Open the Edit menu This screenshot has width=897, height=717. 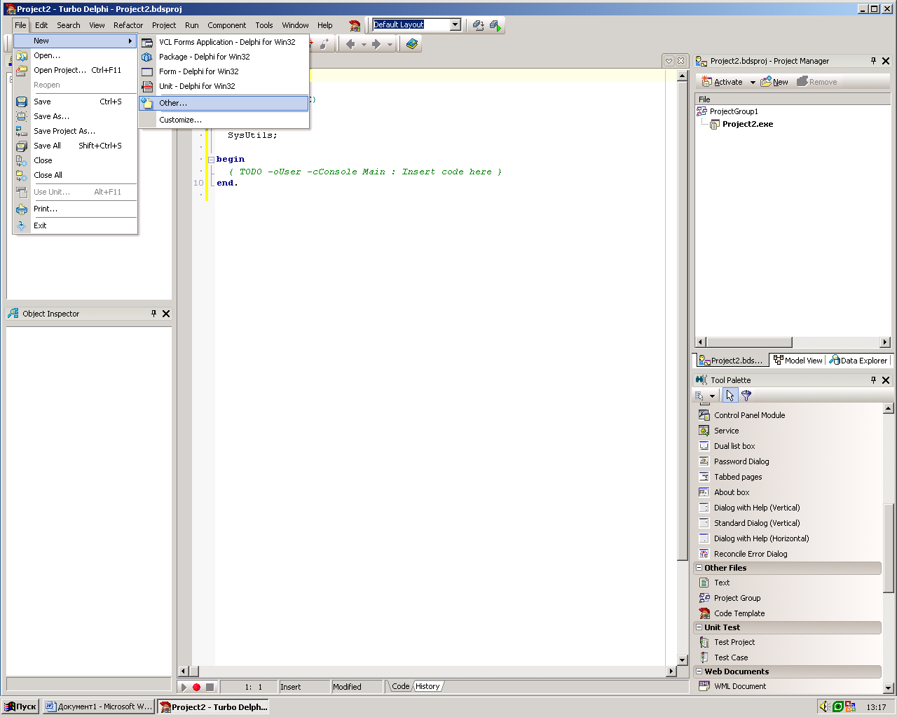click(x=42, y=25)
